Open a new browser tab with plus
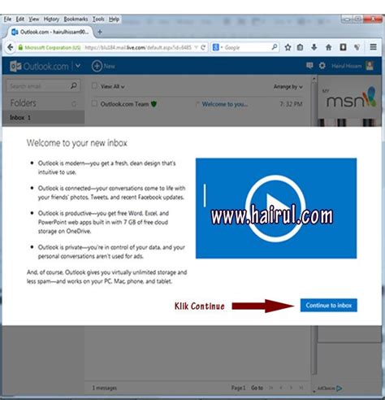The width and height of the screenshot is (385, 400). click(100, 32)
